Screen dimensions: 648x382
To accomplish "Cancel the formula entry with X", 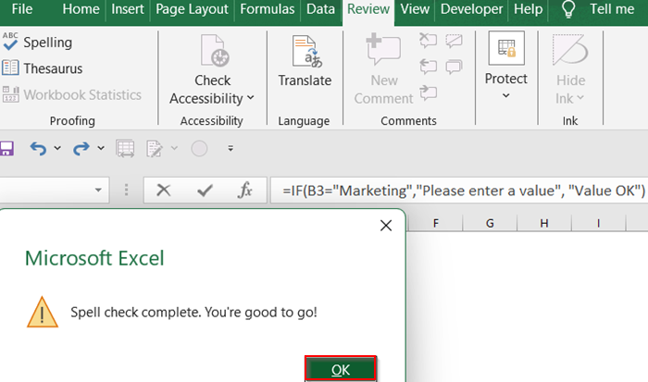I will click(164, 191).
